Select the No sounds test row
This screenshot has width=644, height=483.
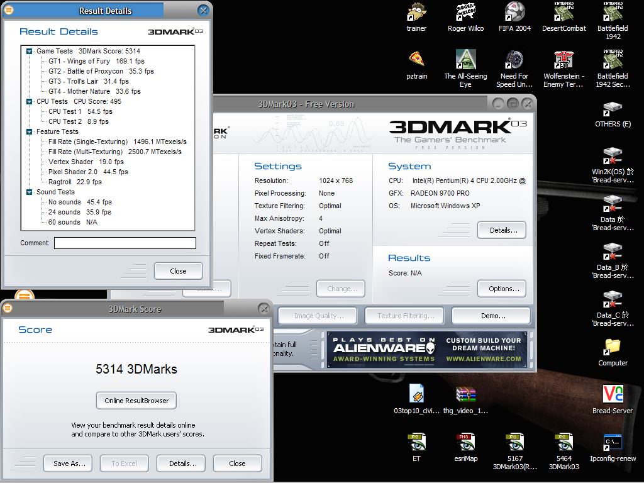click(80, 202)
